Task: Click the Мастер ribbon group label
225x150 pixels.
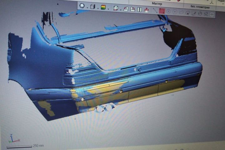Action: click(157, 4)
